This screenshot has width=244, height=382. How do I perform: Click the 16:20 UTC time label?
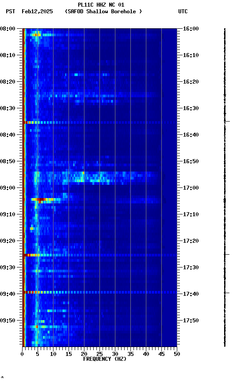pos(191,82)
